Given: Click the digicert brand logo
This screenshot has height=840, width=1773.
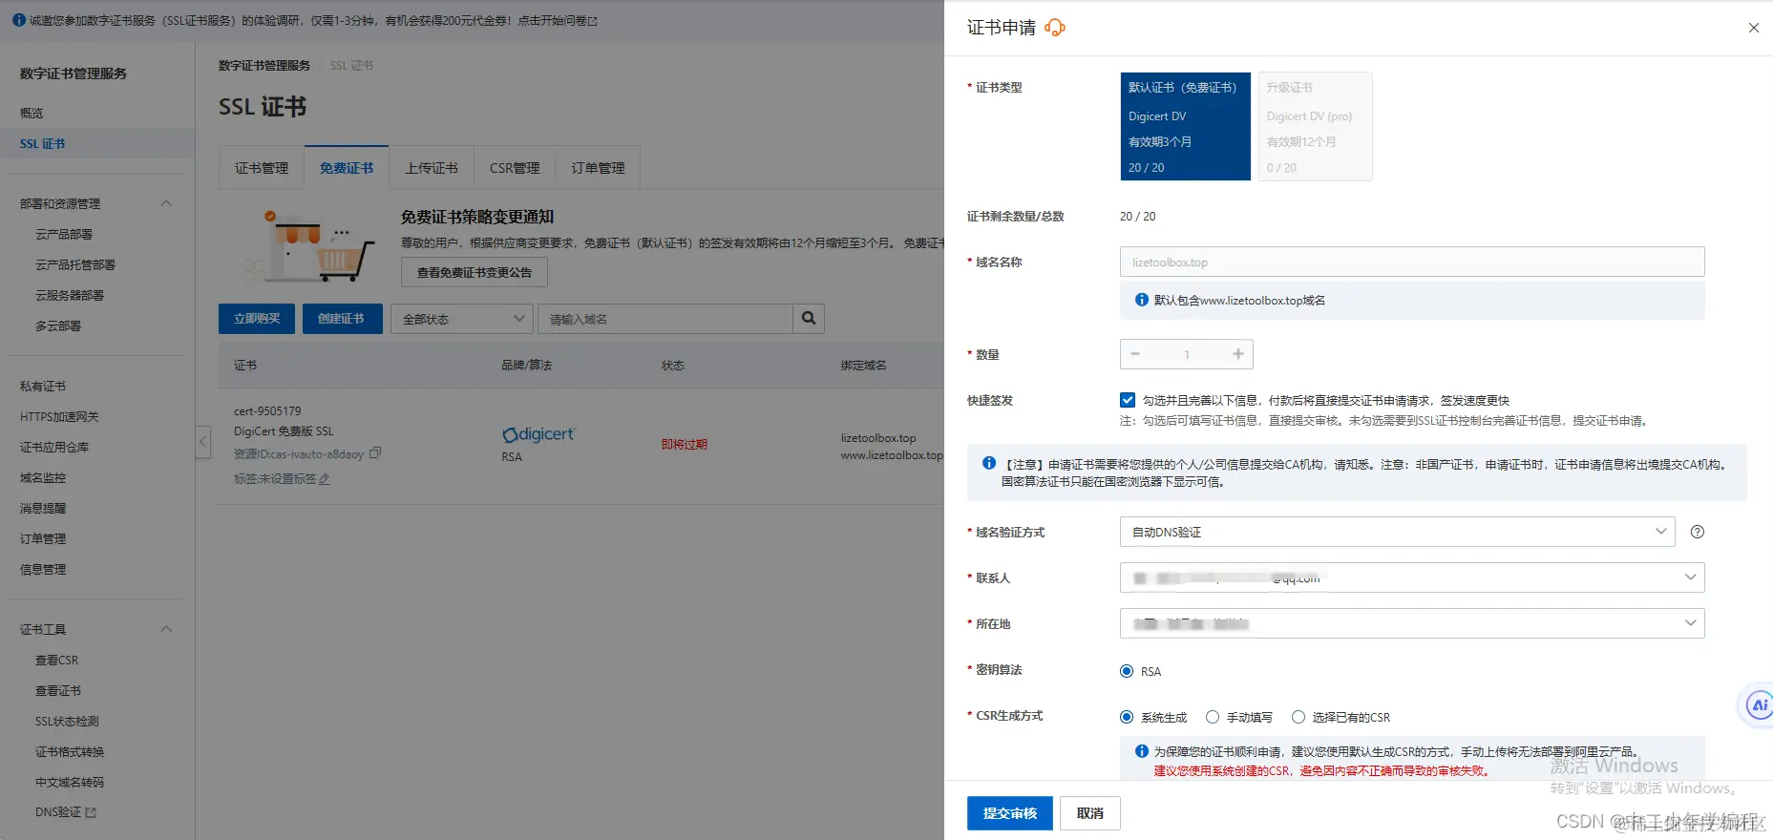Looking at the screenshot, I should point(538,434).
